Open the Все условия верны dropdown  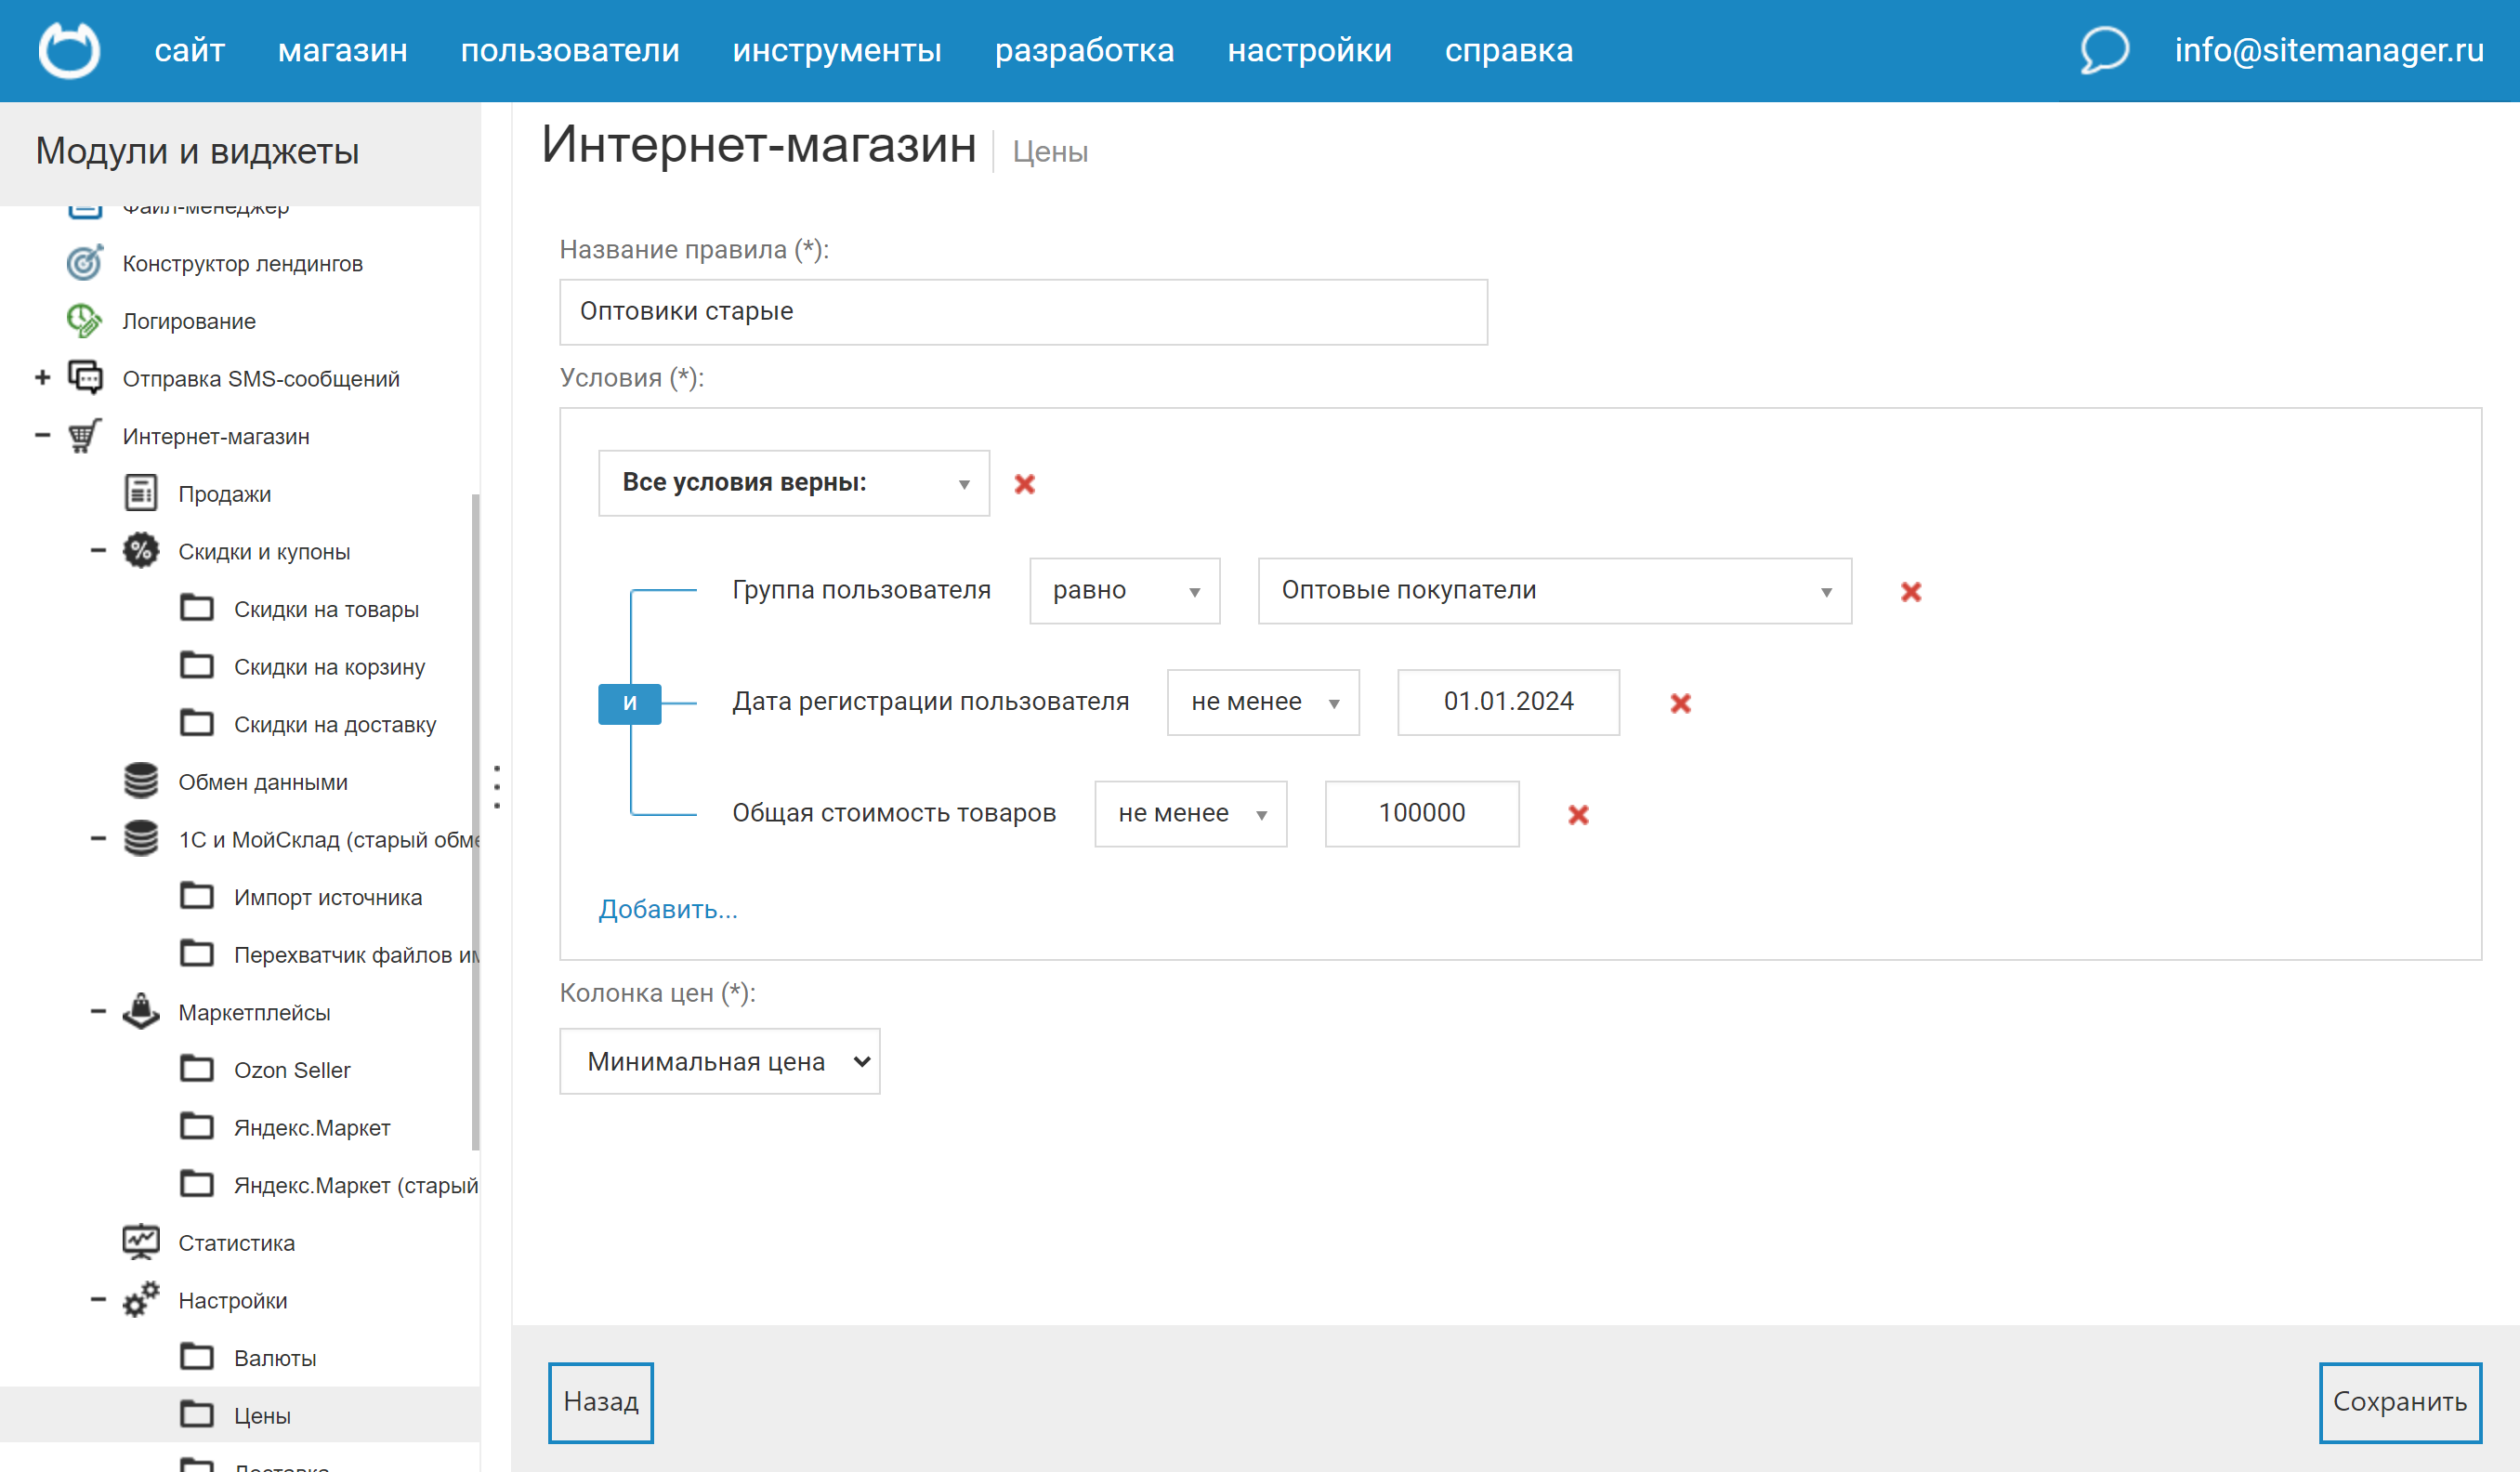click(793, 483)
